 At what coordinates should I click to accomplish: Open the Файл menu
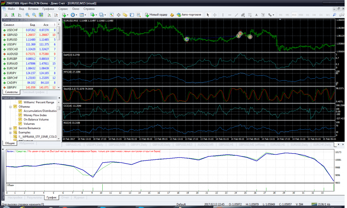point(11,9)
